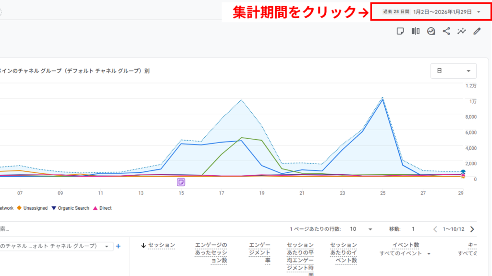Click the エンゲージメント率 column header

point(259,253)
